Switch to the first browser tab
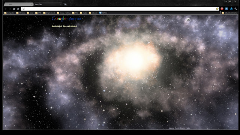240x135 pixels. [18, 4]
